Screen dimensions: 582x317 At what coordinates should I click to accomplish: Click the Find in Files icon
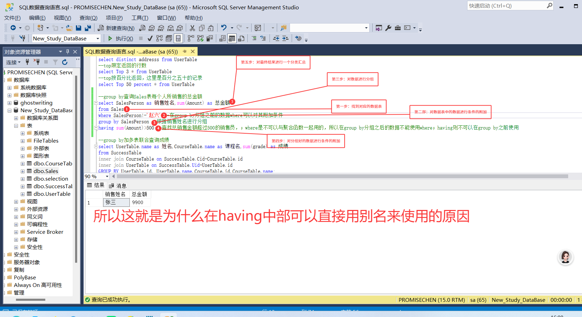click(x=283, y=28)
